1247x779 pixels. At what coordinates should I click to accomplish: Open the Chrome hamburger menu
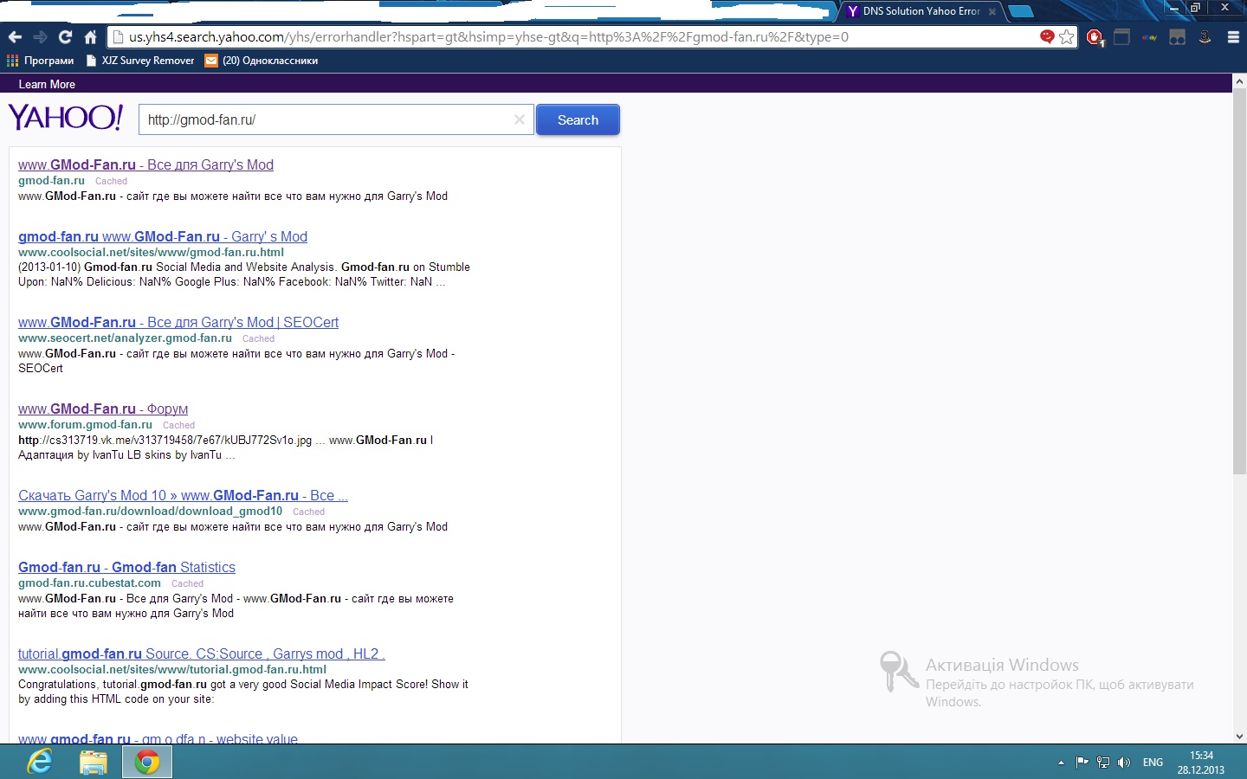click(1233, 37)
